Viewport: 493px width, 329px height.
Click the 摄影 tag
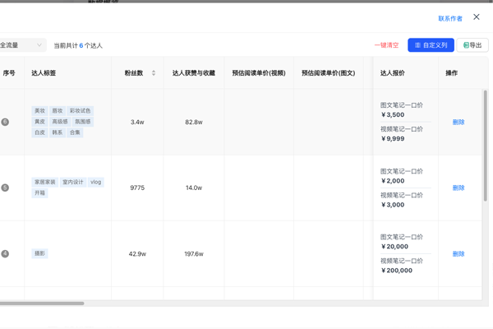(39, 253)
